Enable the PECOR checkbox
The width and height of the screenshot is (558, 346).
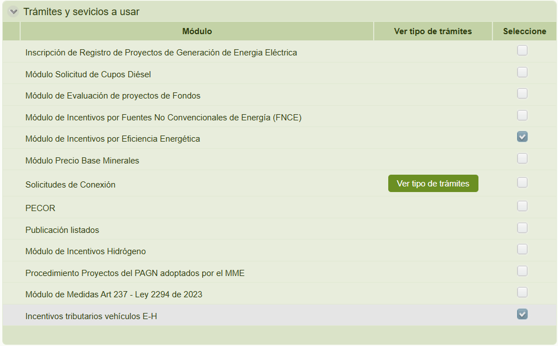point(522,206)
